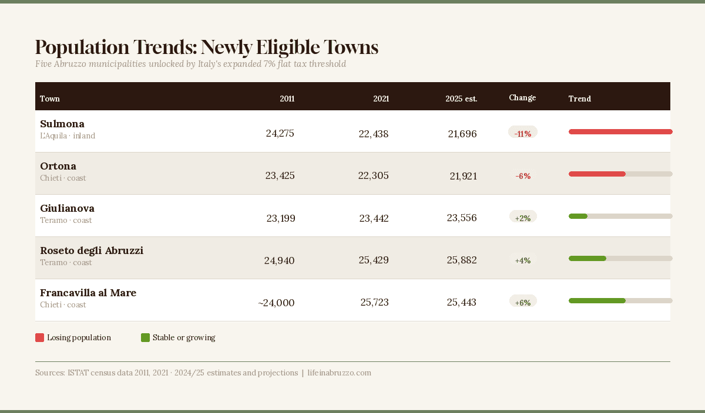Sort by the 2025 est. column header
Screen dimensions: 705x413
coord(461,99)
